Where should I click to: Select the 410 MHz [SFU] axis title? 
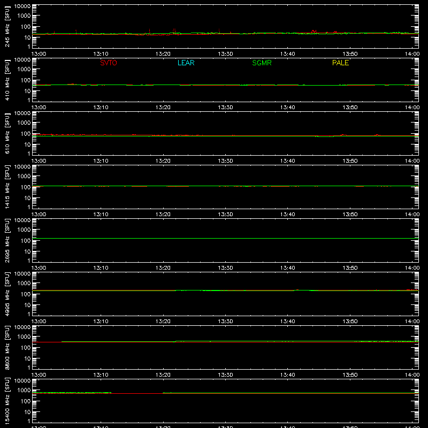click(7, 80)
